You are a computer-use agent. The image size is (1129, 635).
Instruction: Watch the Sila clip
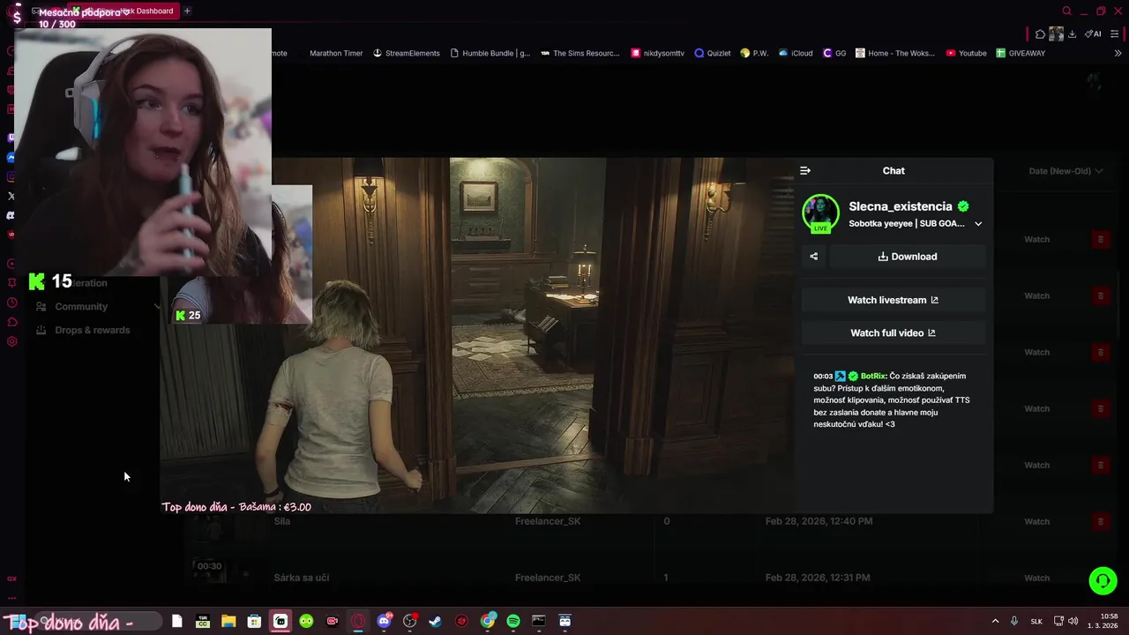tap(1037, 521)
